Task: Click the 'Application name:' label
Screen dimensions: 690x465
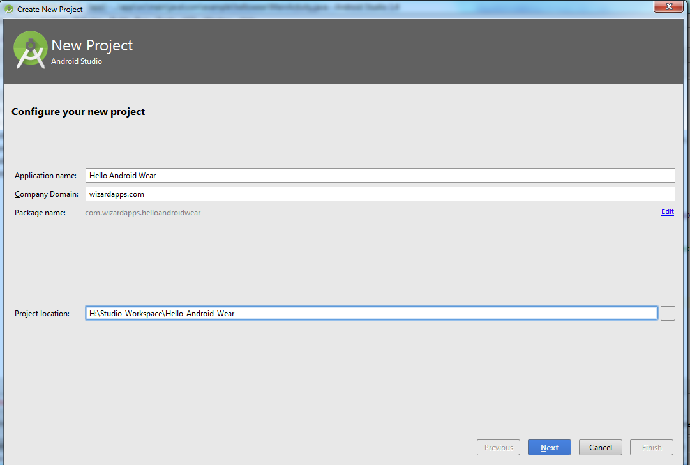Action: 45,175
